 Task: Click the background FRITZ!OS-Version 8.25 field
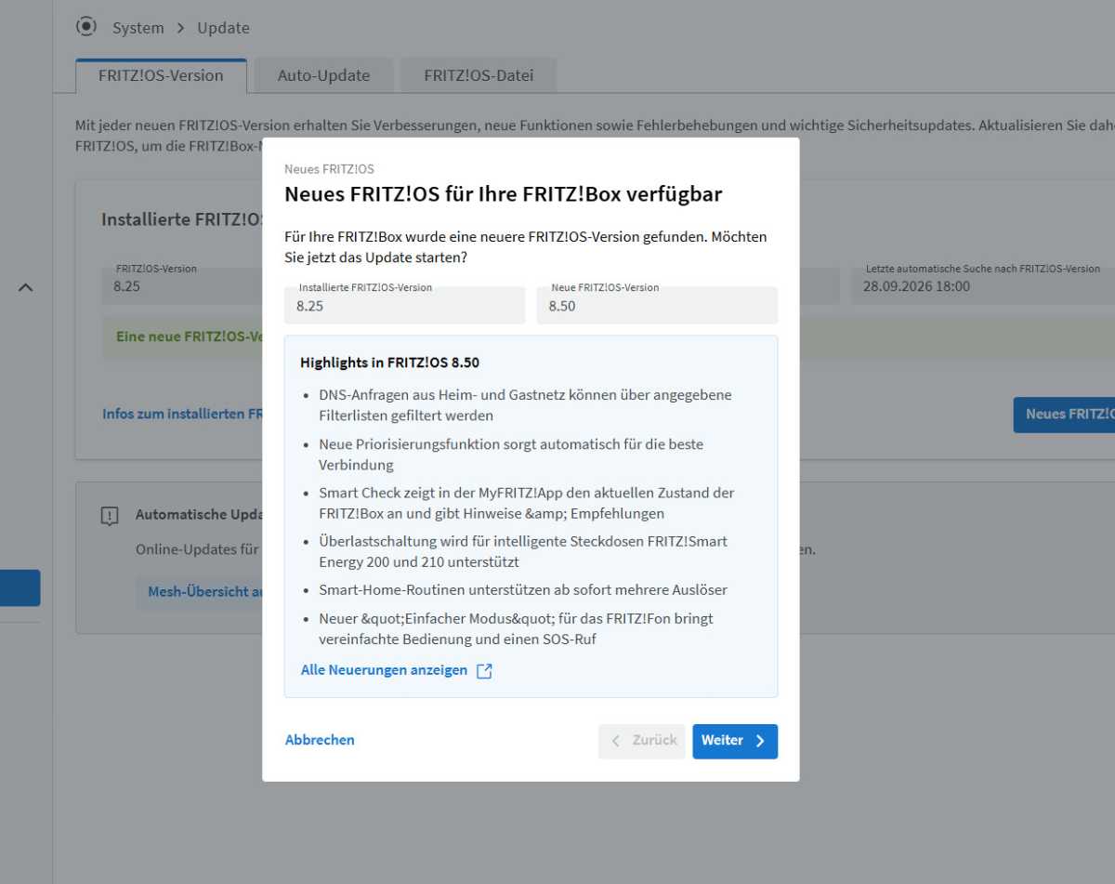click(182, 286)
